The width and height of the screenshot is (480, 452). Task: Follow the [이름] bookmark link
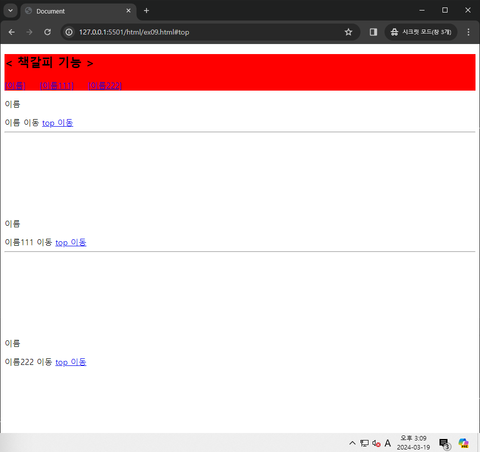coord(15,86)
